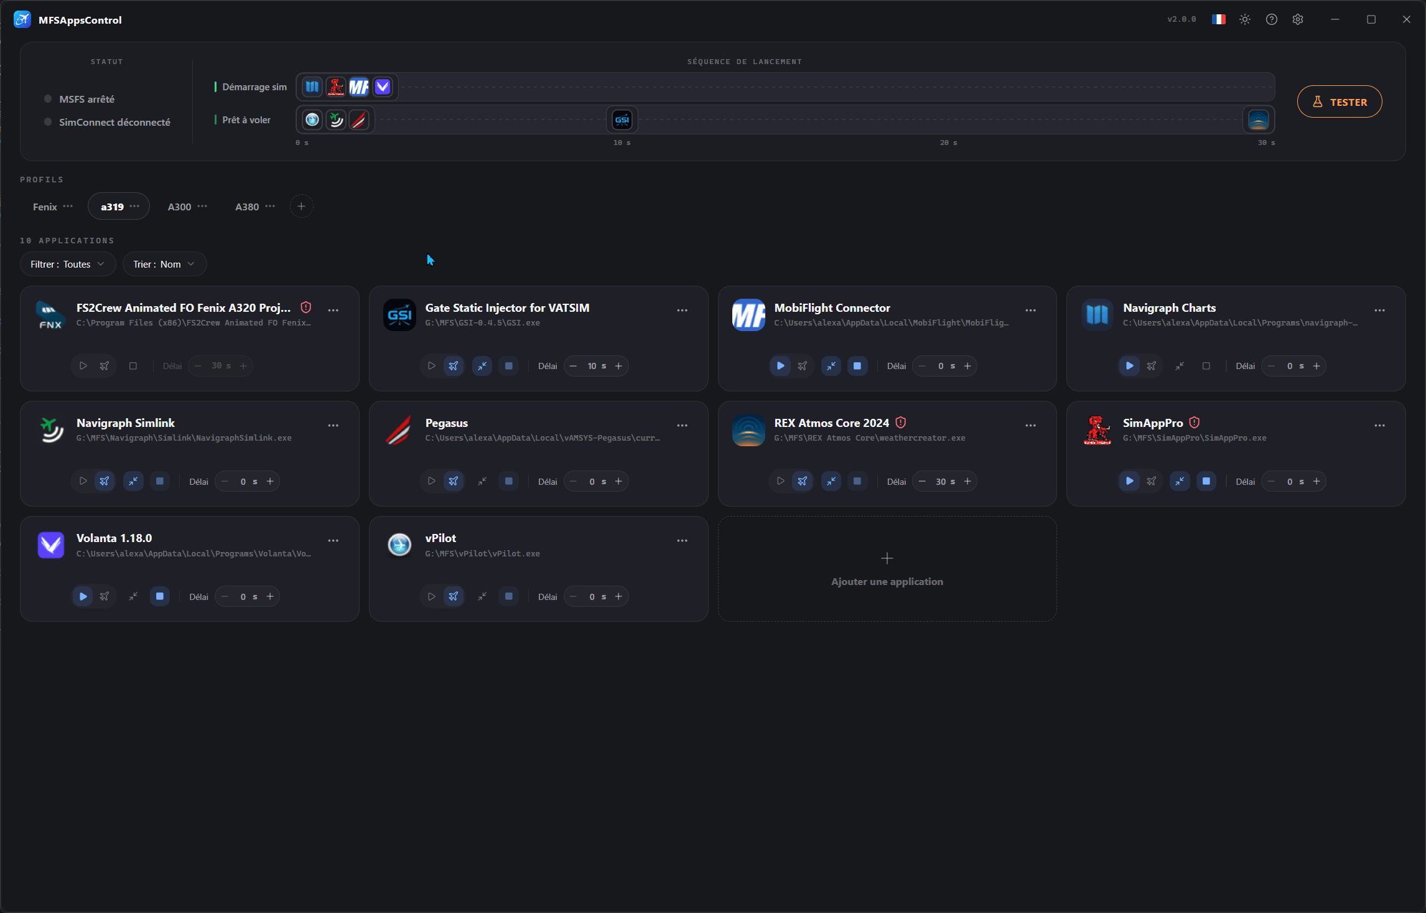This screenshot has width=1426, height=913.
Task: Toggle light theme with the sun icon
Action: (1245, 19)
